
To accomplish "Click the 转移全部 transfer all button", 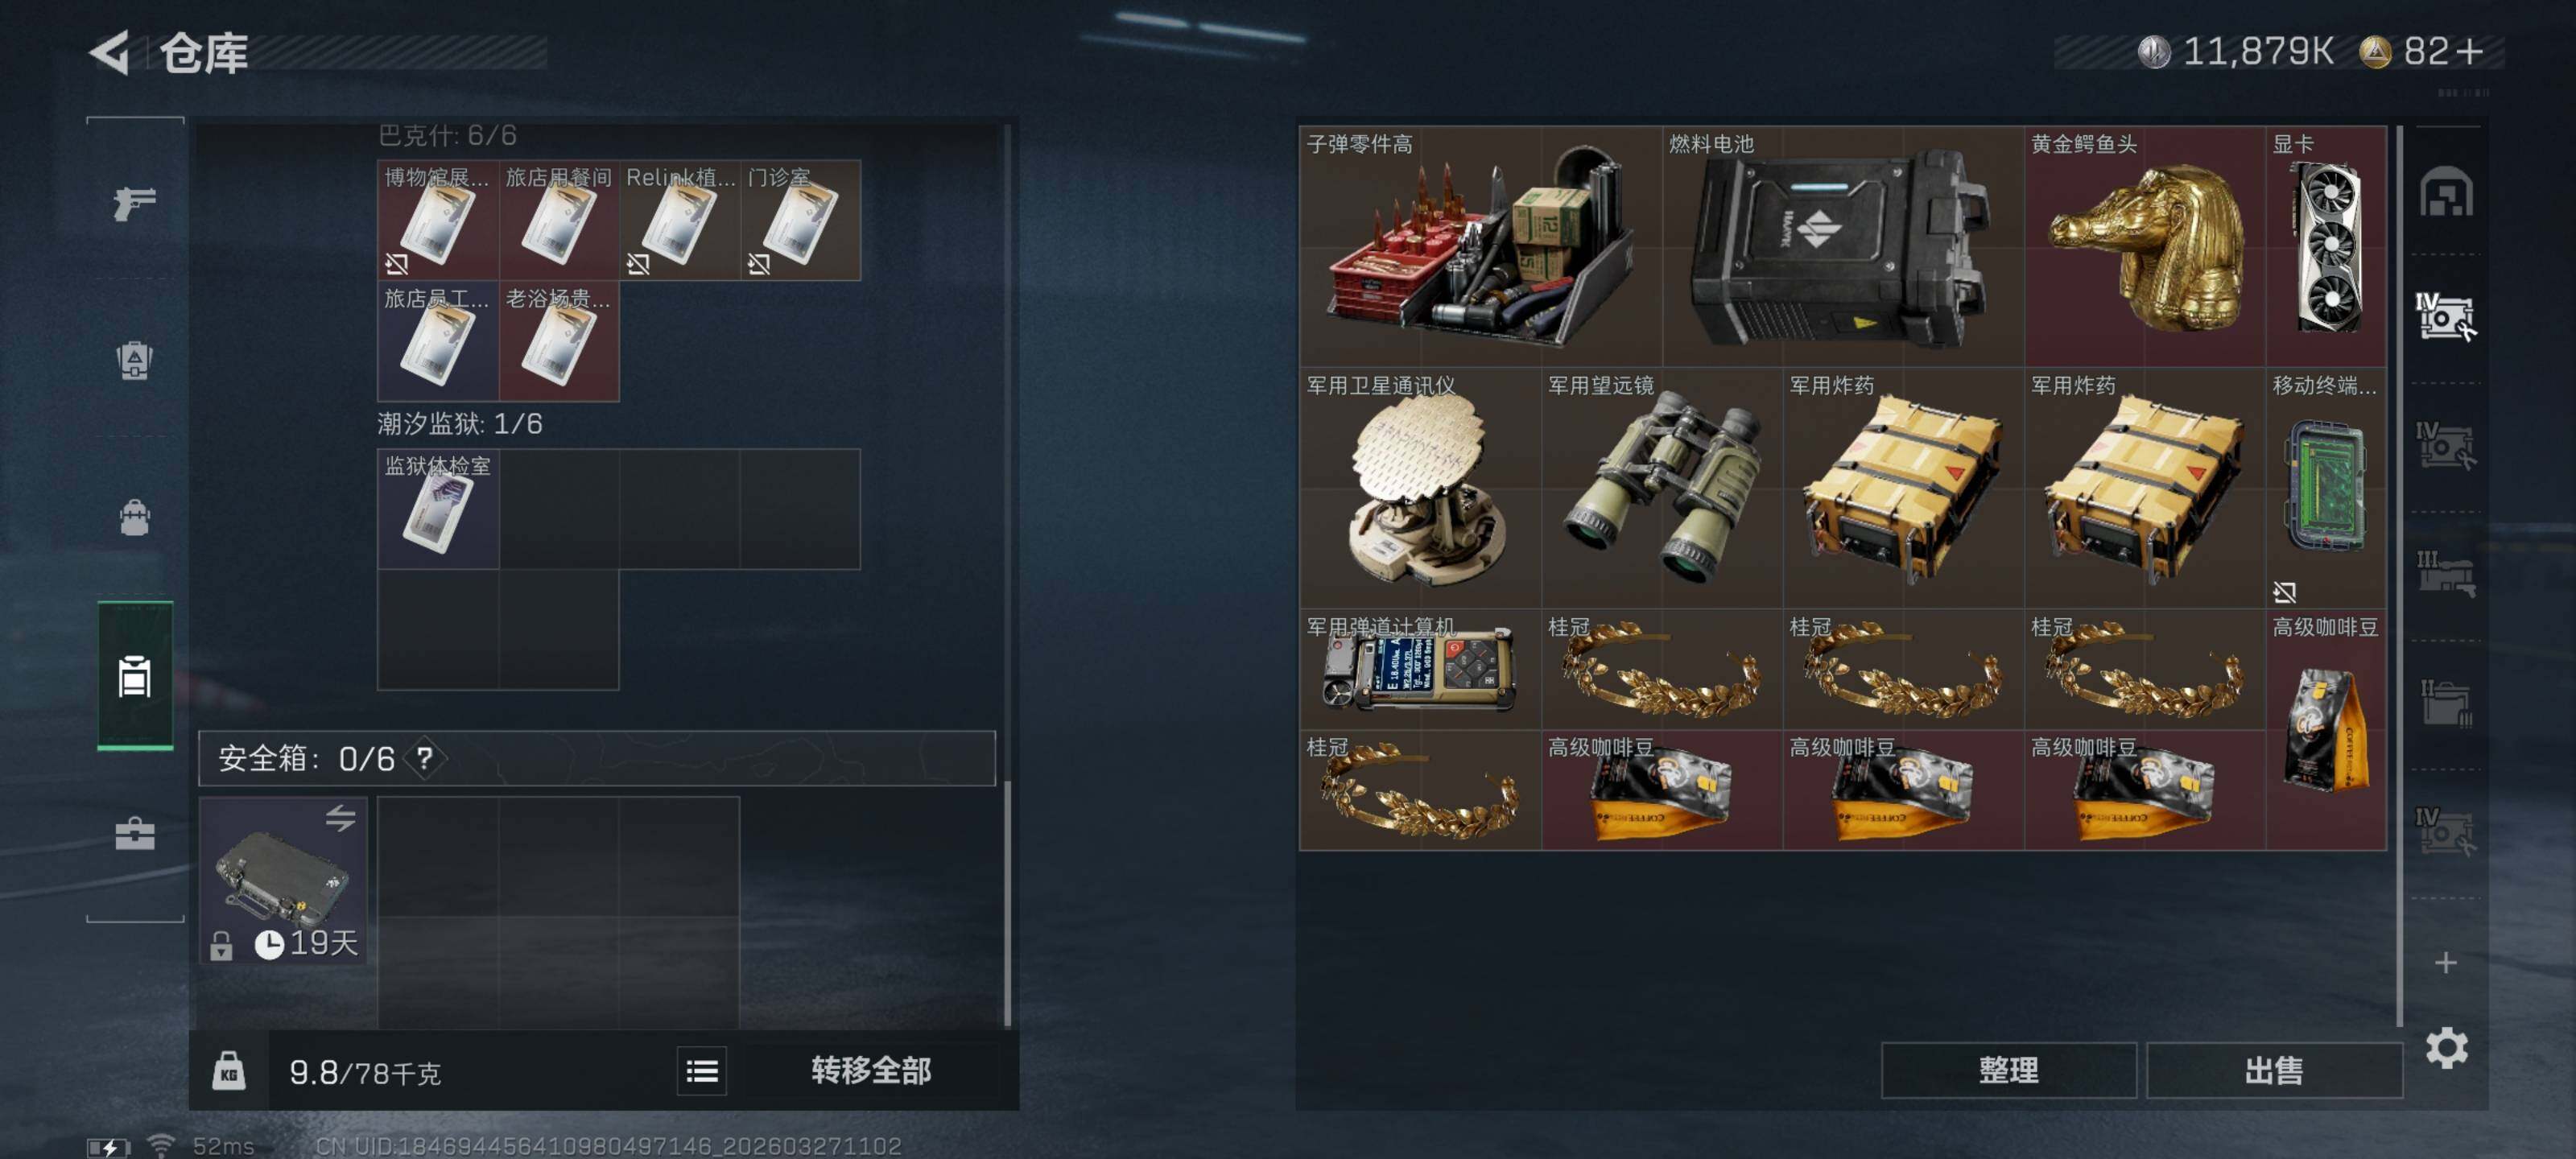I will 871,1071.
